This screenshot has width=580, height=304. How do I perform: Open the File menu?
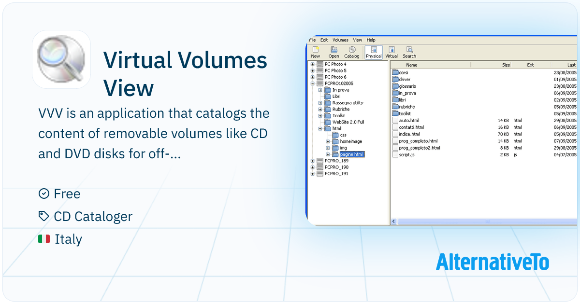(312, 40)
